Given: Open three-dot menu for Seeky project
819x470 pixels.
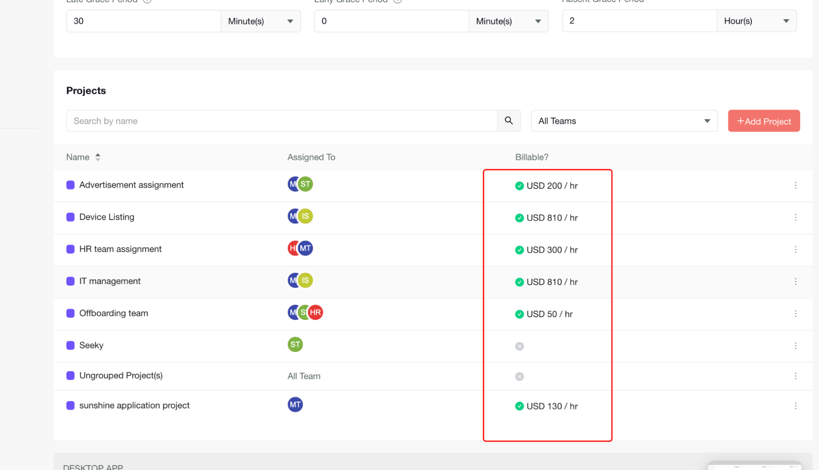Looking at the screenshot, I should [795, 345].
